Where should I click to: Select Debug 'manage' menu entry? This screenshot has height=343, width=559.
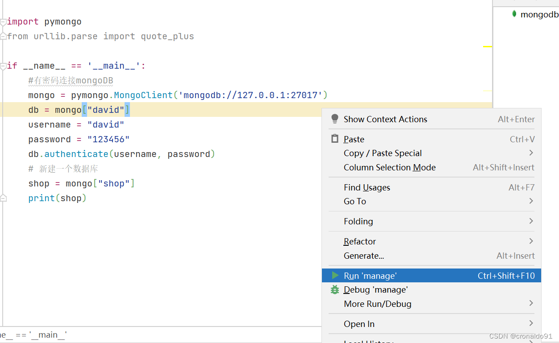431,289
